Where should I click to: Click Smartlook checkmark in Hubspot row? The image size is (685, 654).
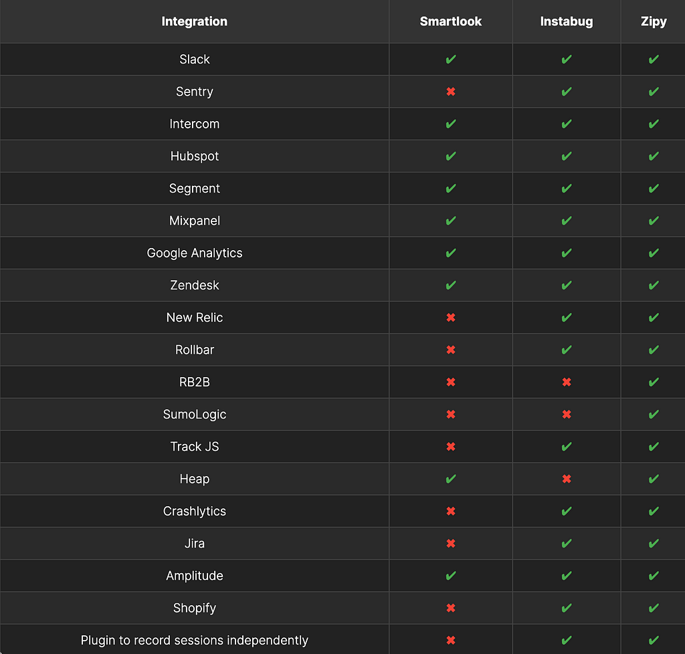(450, 156)
